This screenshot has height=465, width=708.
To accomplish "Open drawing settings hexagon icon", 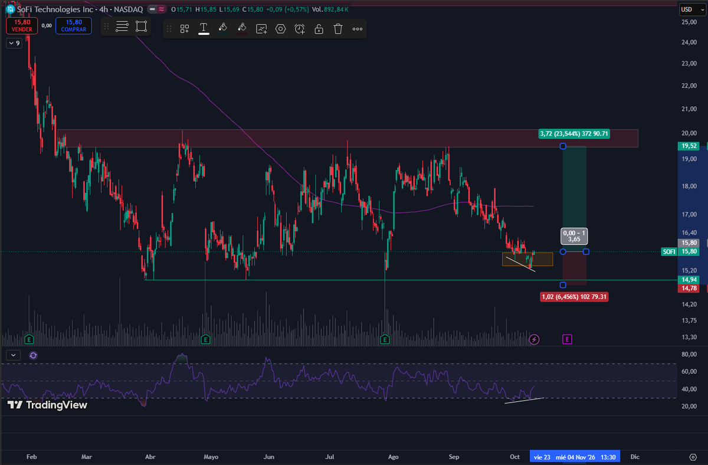I will point(280,29).
